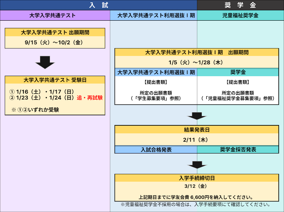Image resolution: width=284 pixels, height=212 pixels.
Task: Click the 3/12（金） deadline date
Action: [x=196, y=186]
